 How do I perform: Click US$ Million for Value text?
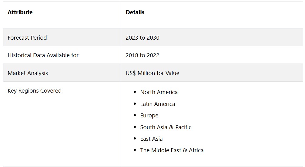pos(152,73)
